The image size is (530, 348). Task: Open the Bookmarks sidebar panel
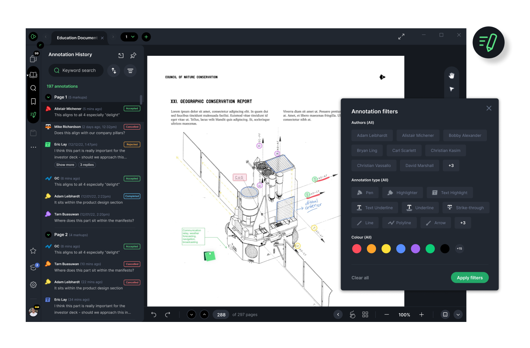(x=33, y=101)
